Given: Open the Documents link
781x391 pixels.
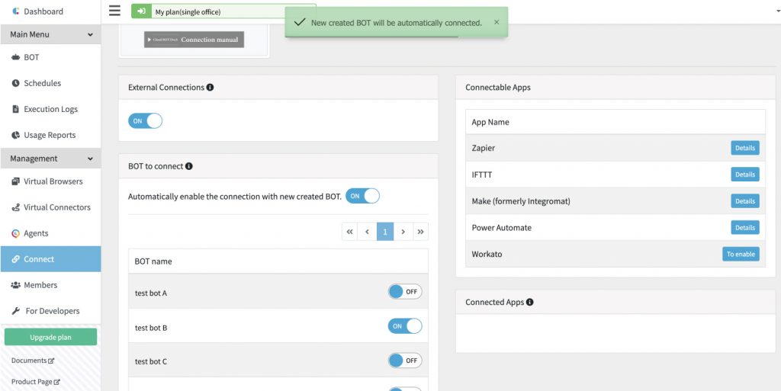Looking at the screenshot, I should [x=32, y=361].
